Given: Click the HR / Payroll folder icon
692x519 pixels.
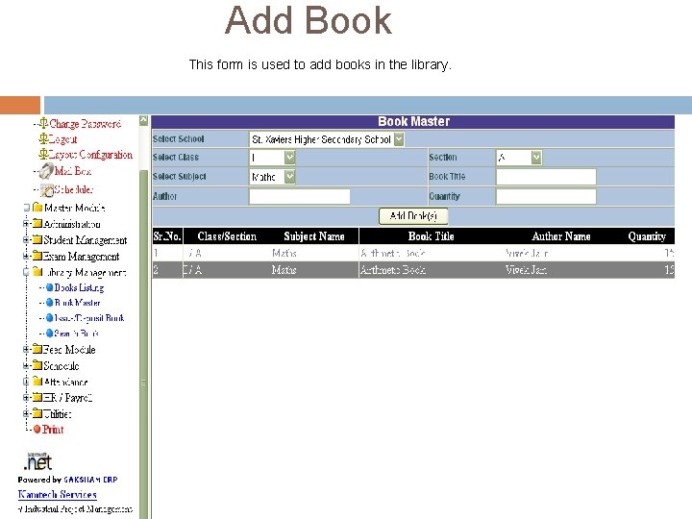Looking at the screenshot, I should coord(37,397).
